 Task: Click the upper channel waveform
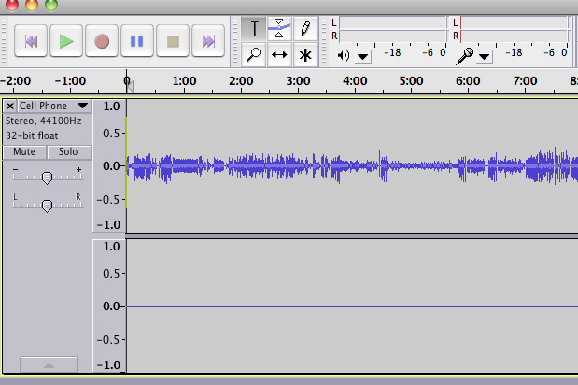pos(352,166)
